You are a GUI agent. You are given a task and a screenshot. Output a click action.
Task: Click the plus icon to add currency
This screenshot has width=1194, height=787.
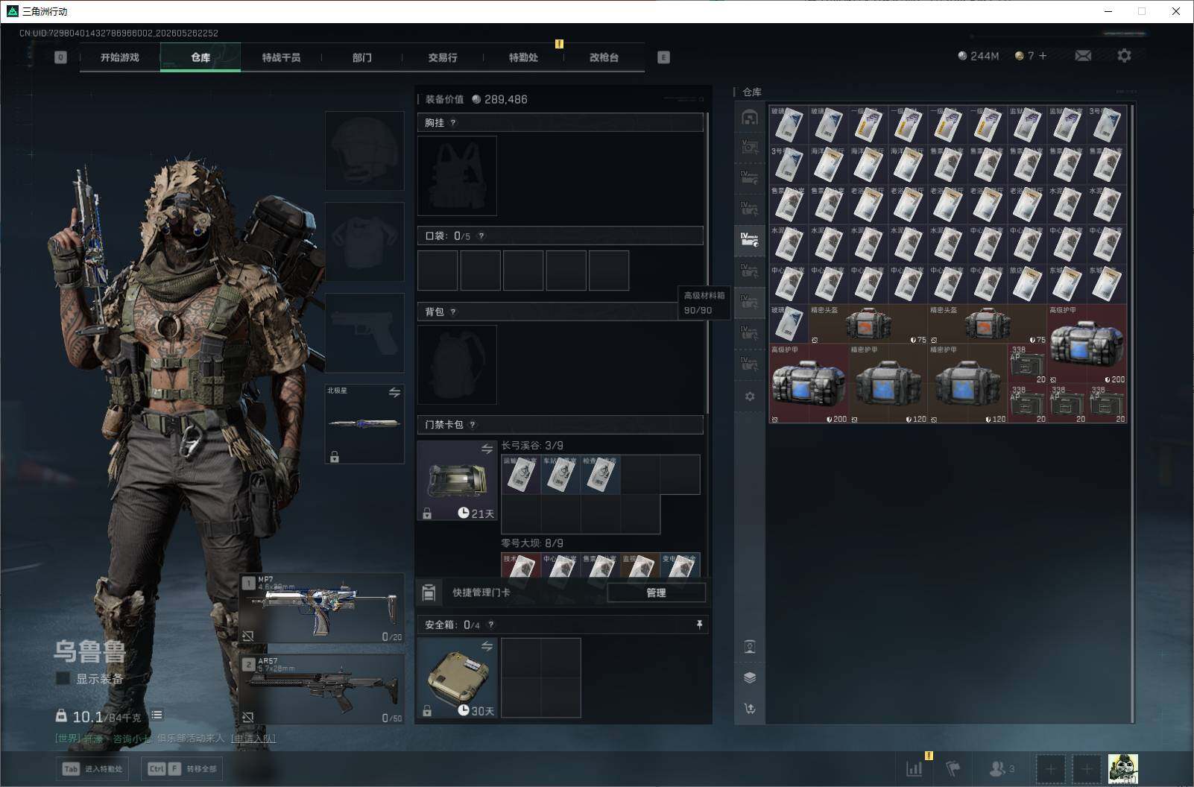pos(1043,56)
